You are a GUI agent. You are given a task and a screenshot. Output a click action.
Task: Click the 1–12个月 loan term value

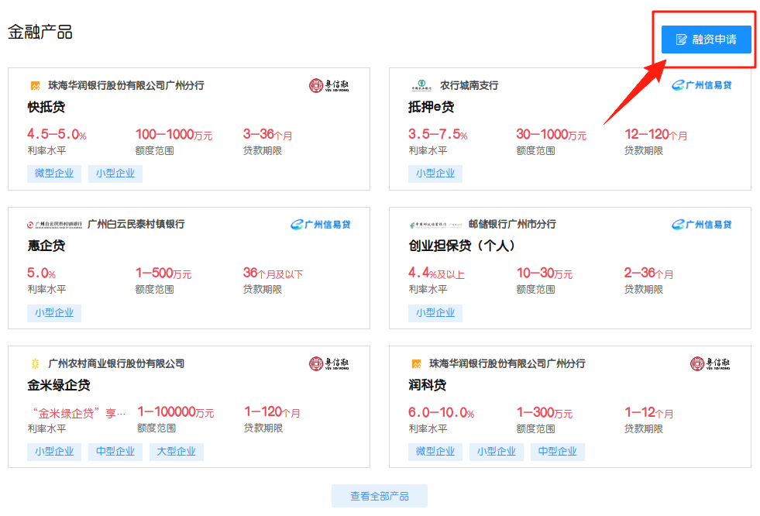tap(648, 413)
